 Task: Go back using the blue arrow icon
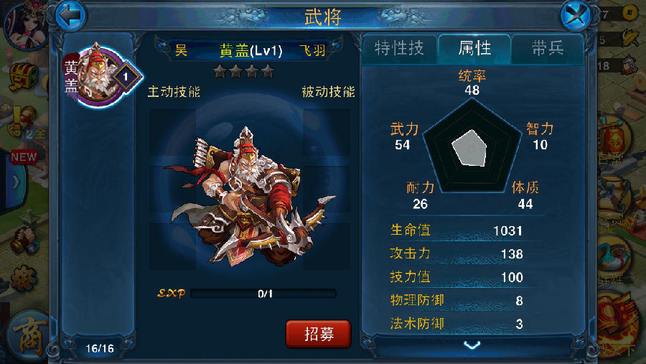pos(70,16)
